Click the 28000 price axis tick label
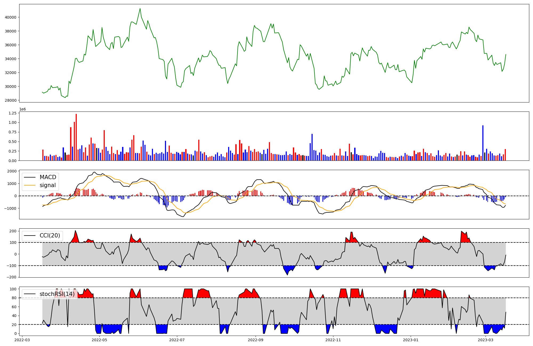 (x=11, y=100)
